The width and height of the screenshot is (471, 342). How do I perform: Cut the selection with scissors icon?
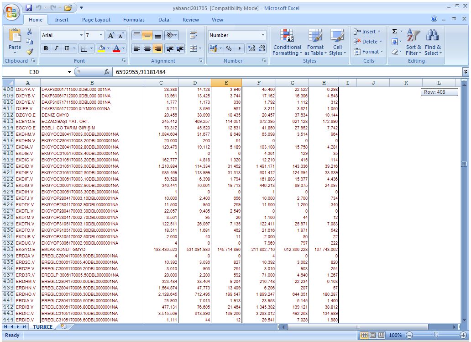tap(29, 32)
